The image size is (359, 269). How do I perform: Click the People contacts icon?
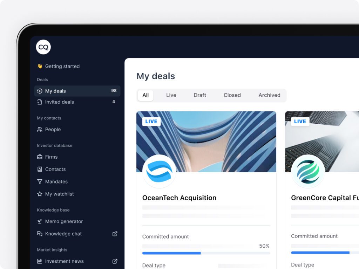(40, 130)
